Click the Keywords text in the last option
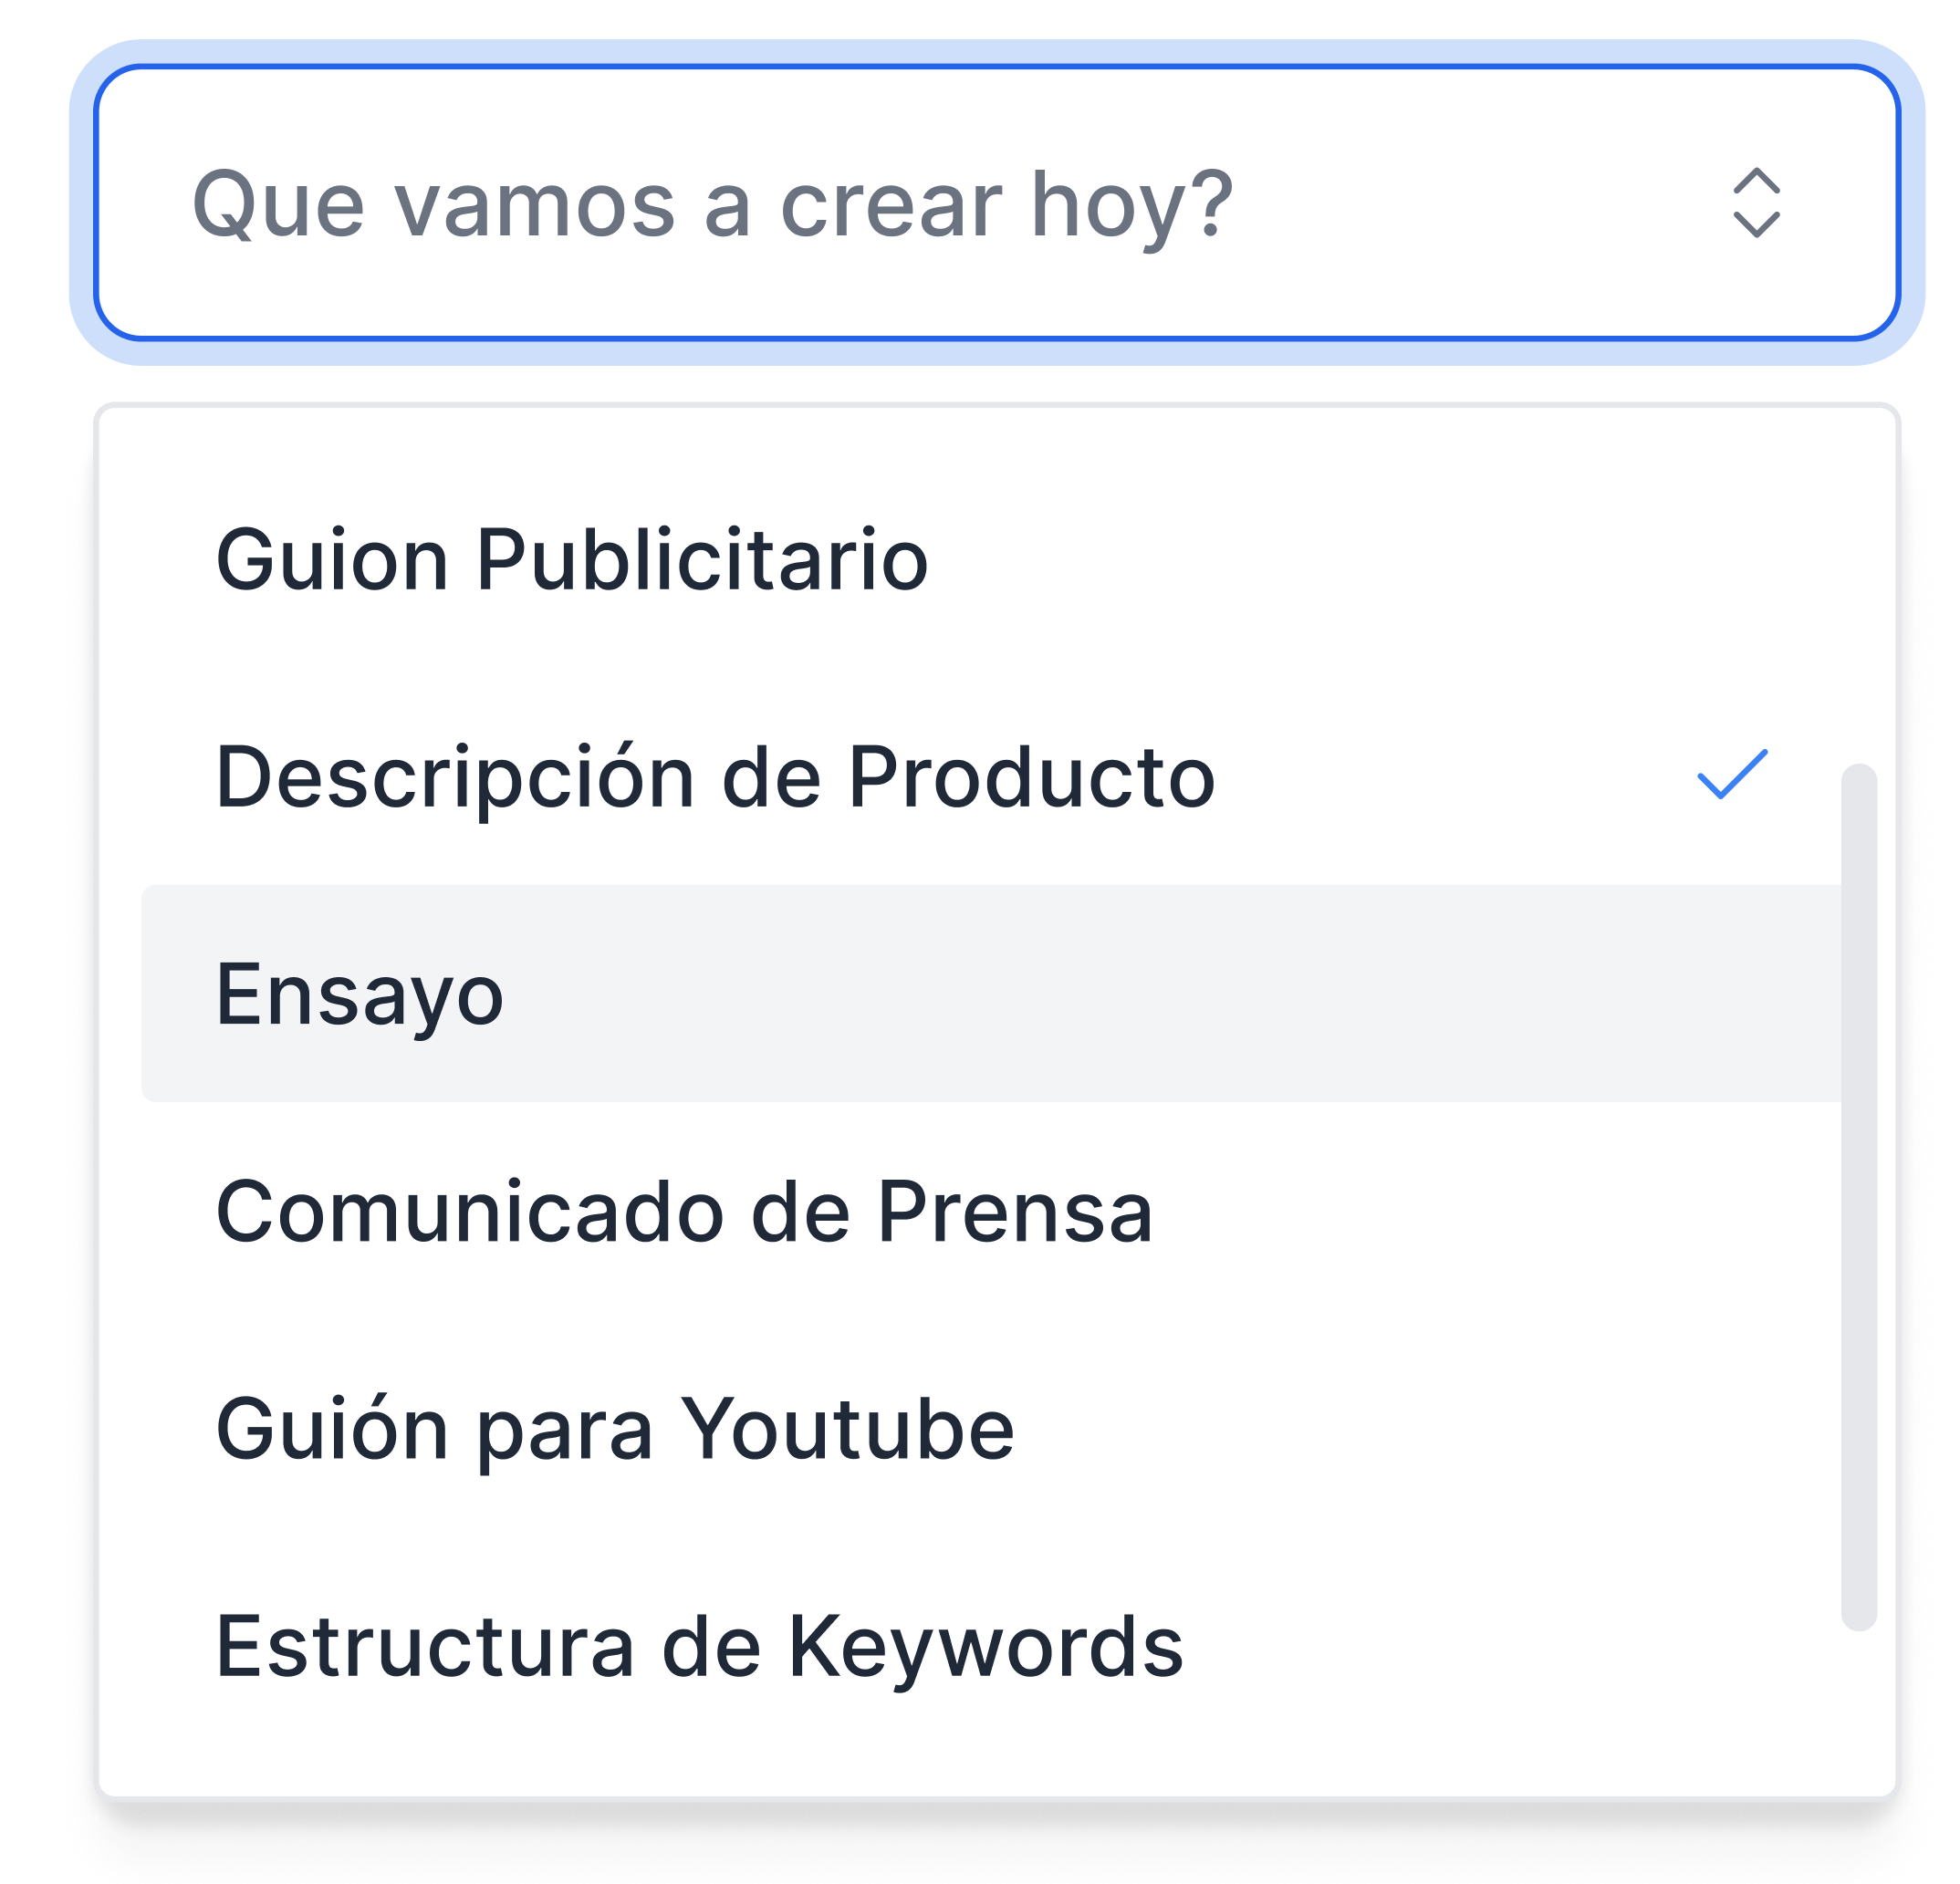The width and height of the screenshot is (1960, 1884). point(986,1646)
